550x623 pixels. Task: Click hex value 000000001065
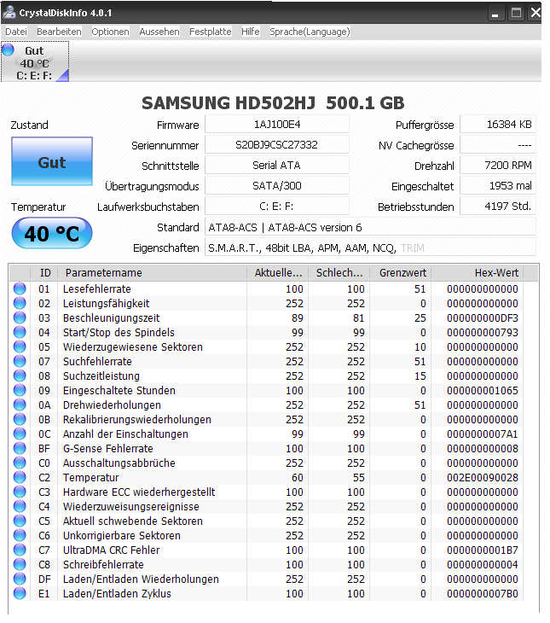482,390
